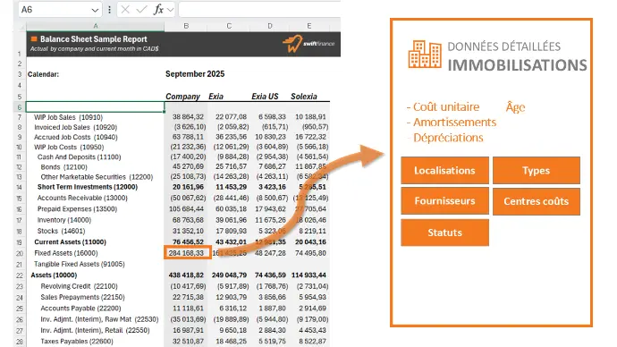Click the formula bar input area
617x347 pixels.
[x=259, y=10]
